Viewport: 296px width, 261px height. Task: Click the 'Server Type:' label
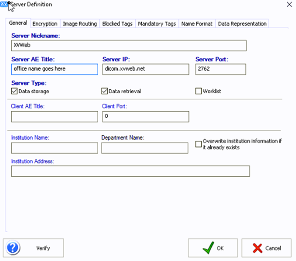29,83
